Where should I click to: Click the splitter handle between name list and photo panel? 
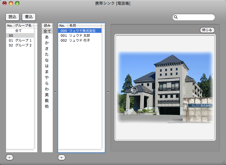[108, 91]
